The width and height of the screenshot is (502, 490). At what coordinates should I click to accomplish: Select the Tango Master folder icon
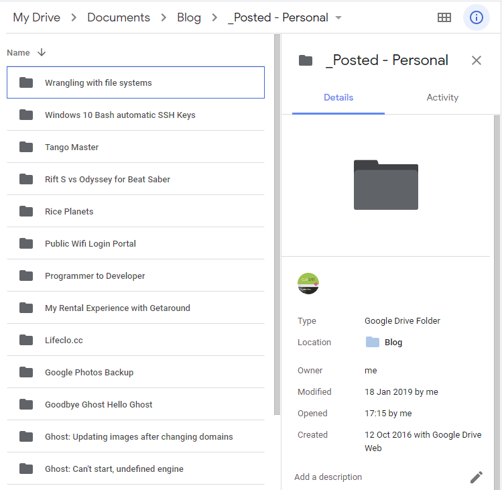tap(26, 147)
